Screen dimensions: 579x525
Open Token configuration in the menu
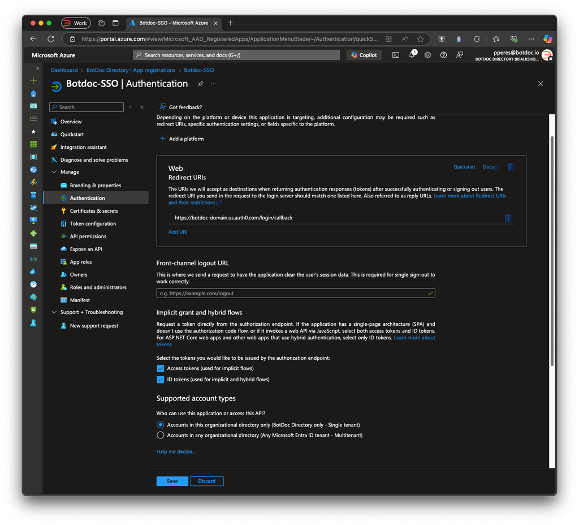(92, 223)
